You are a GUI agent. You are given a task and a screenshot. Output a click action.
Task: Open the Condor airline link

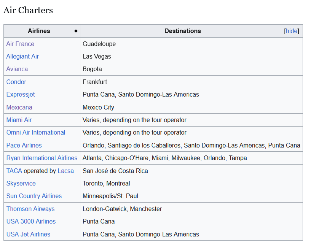point(16,82)
